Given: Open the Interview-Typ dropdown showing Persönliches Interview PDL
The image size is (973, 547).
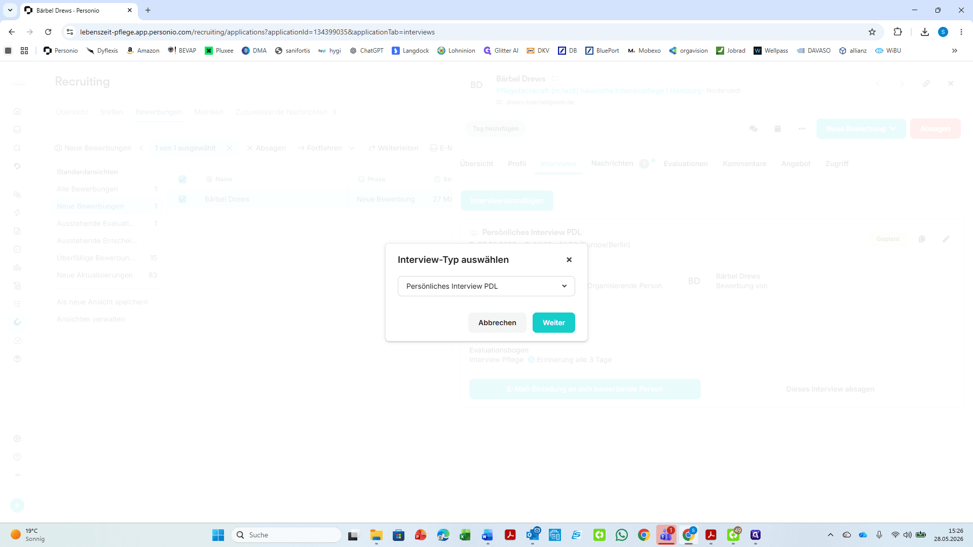Looking at the screenshot, I should pos(486,286).
